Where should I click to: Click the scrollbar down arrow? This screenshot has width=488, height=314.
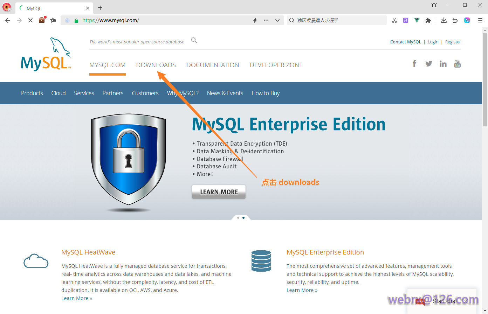(485, 311)
